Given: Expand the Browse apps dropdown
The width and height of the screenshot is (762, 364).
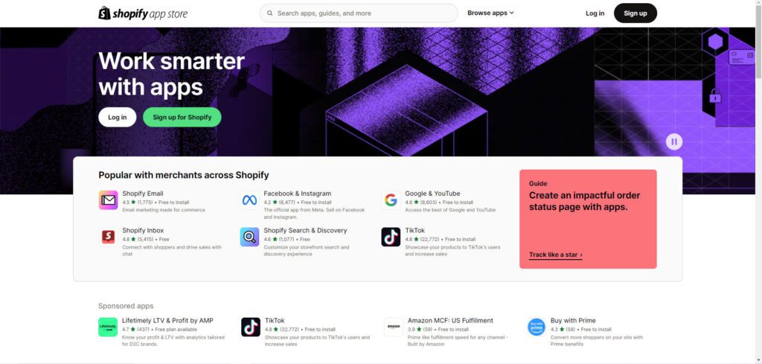Looking at the screenshot, I should click(490, 13).
